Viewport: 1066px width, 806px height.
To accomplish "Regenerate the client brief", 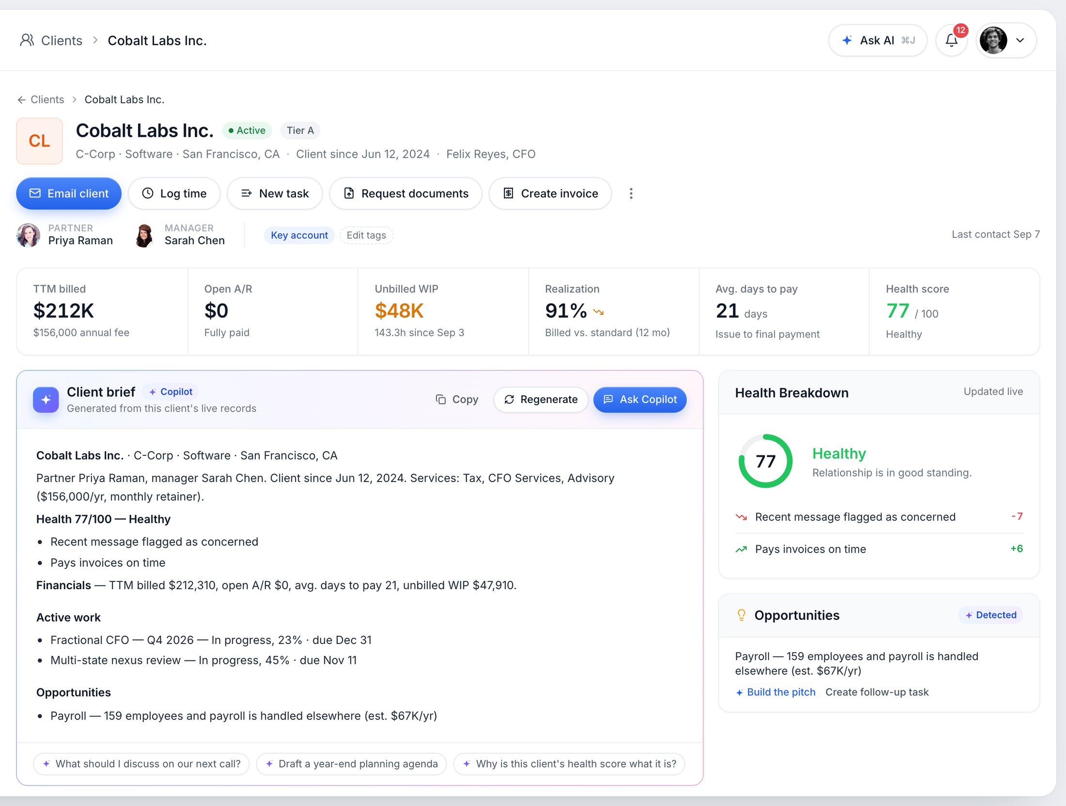I will point(541,400).
